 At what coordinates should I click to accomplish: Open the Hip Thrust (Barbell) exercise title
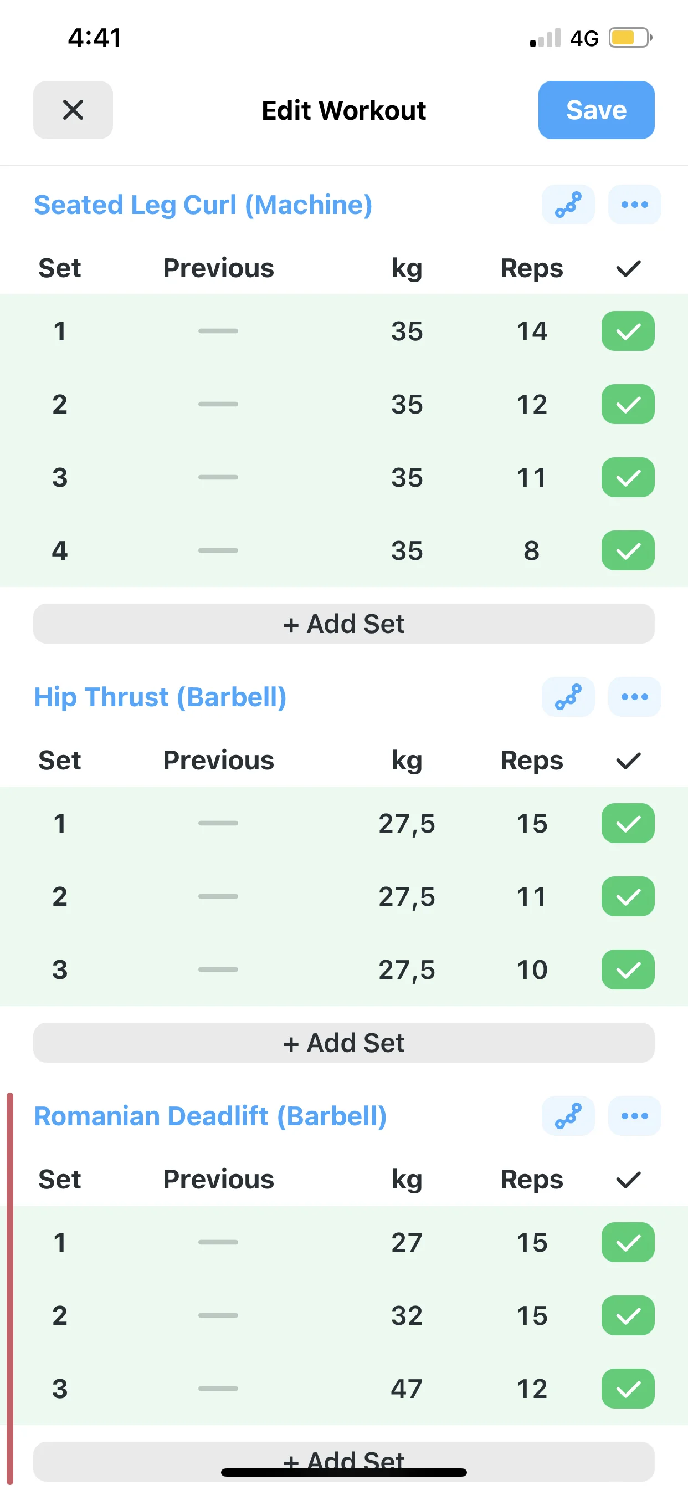point(160,697)
